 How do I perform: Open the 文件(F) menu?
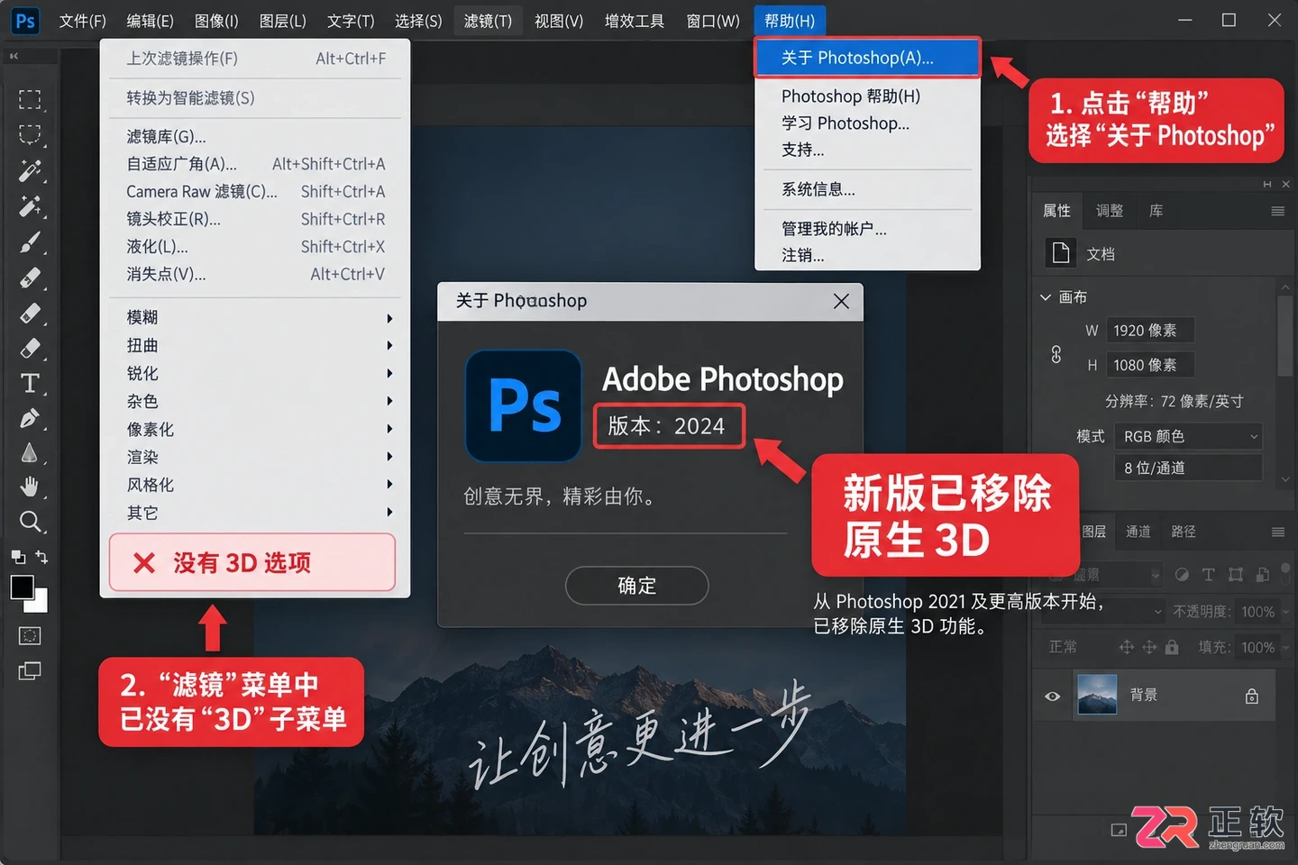(x=82, y=21)
